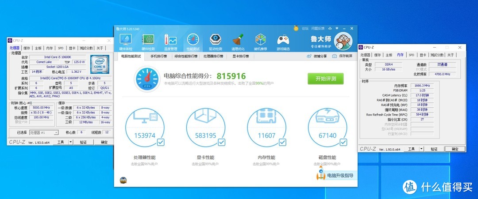Open the 缓存 tab in left CPU-Z
Viewport: 478px width, 199px height.
click(27, 48)
